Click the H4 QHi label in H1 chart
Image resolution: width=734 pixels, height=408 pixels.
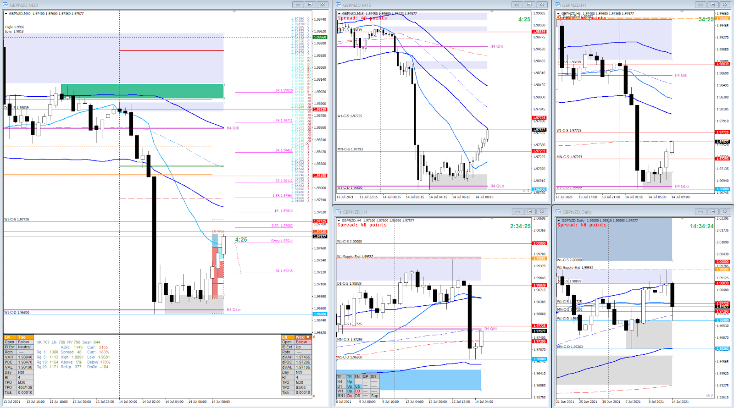tap(681, 75)
